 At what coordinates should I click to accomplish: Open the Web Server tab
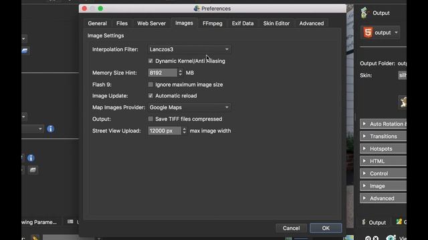(151, 23)
